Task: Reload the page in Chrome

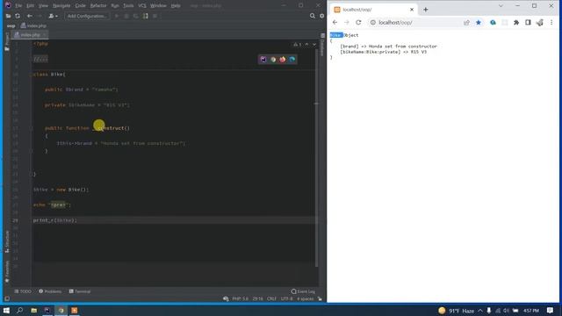Action: pyautogui.click(x=358, y=22)
